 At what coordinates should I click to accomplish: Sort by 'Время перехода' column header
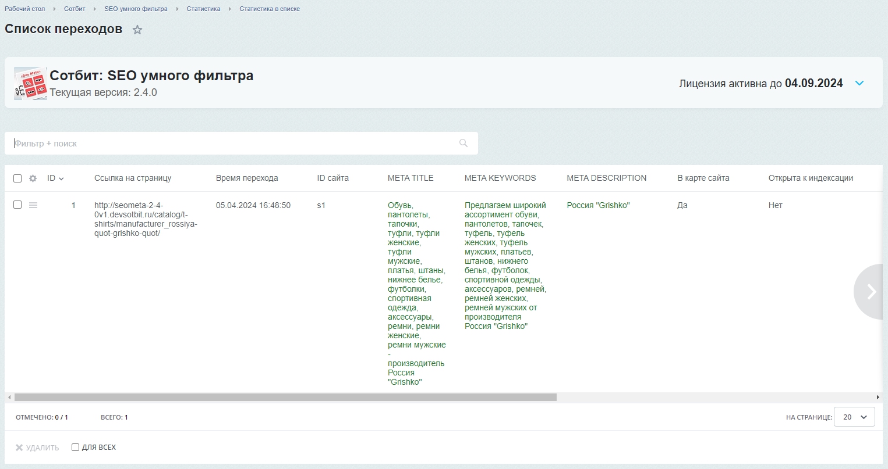(247, 178)
